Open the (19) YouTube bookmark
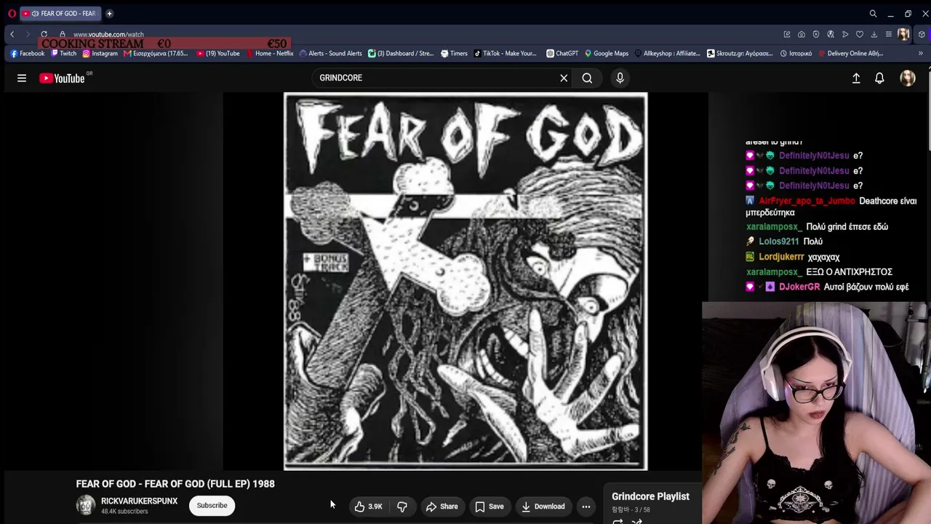This screenshot has width=931, height=524. pyautogui.click(x=218, y=53)
